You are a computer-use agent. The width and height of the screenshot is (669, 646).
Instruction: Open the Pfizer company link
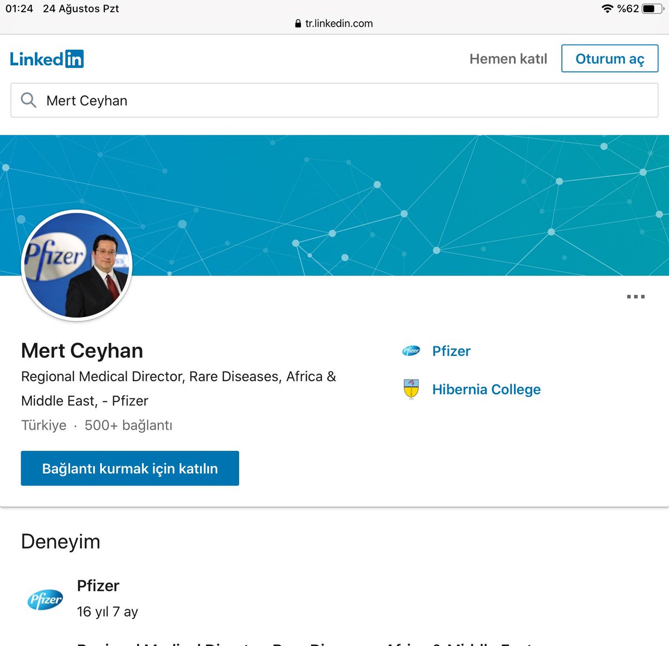[451, 351]
